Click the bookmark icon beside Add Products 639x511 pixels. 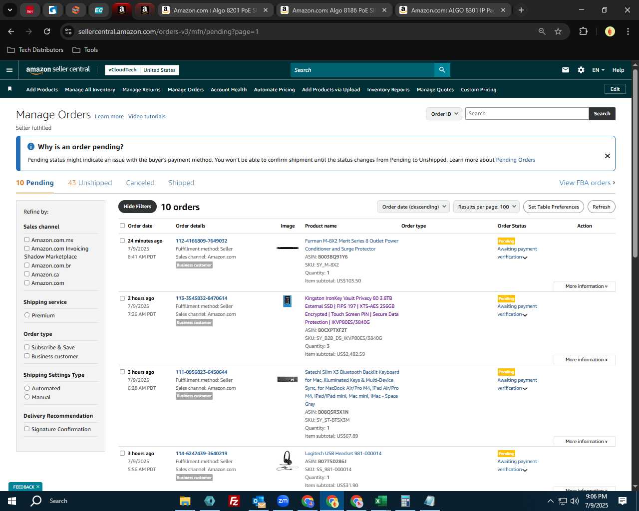pos(9,89)
